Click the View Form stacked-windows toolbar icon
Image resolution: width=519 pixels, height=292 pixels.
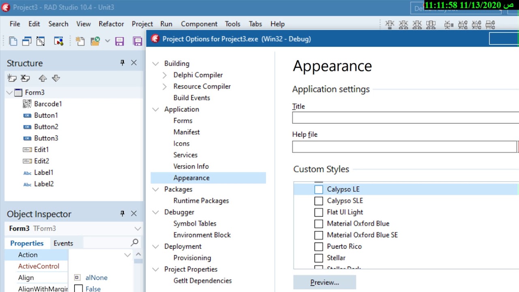(27, 41)
